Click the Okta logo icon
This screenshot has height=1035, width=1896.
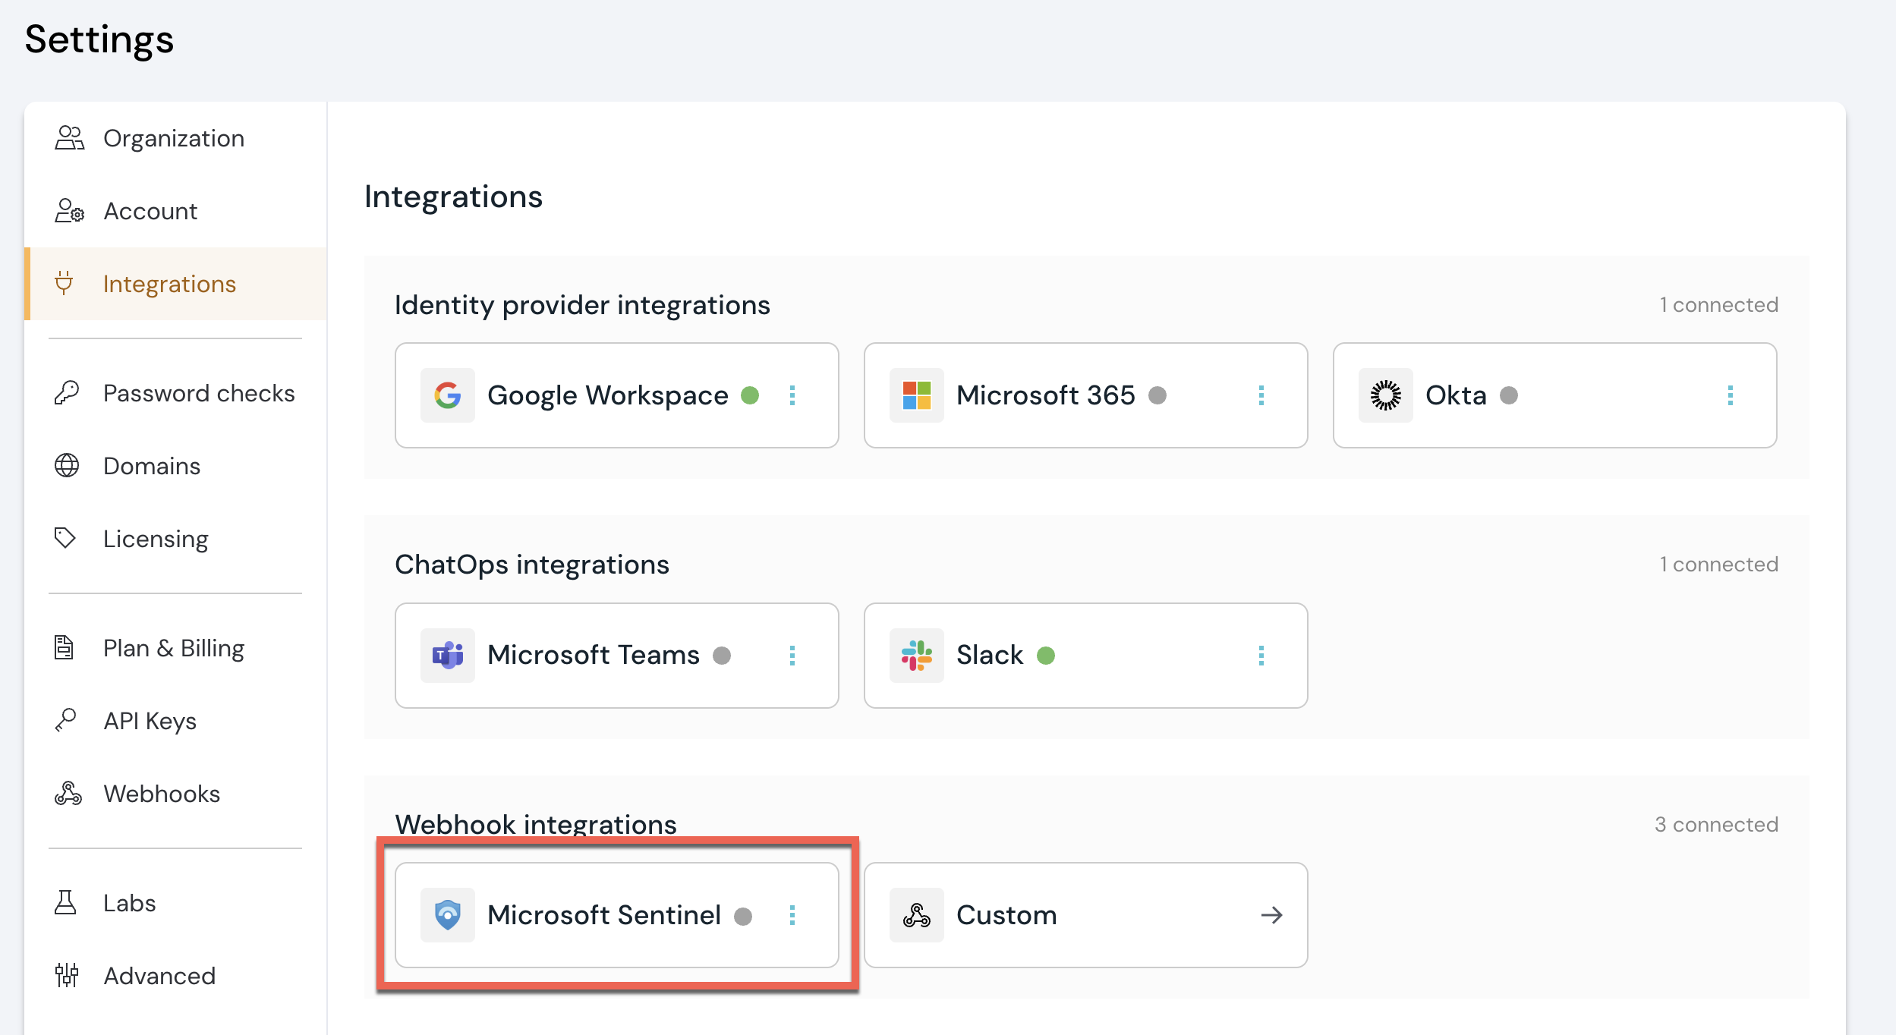pos(1385,395)
